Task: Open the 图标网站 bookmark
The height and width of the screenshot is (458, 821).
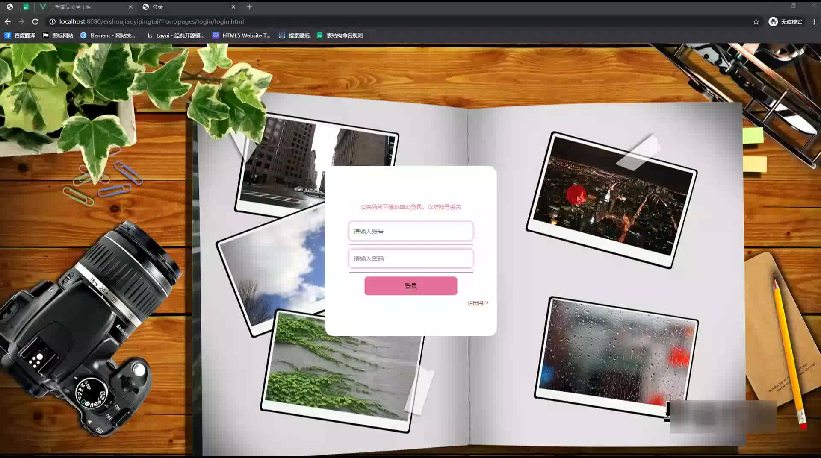Action: (x=58, y=35)
